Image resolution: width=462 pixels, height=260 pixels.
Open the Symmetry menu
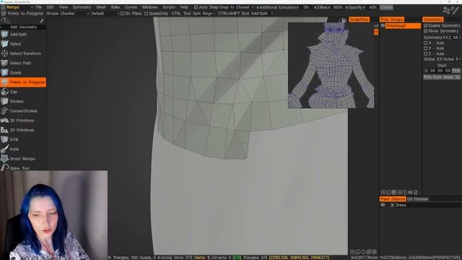82,7
